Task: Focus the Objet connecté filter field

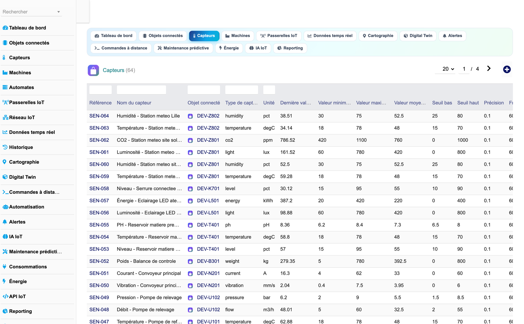Action: [x=204, y=90]
